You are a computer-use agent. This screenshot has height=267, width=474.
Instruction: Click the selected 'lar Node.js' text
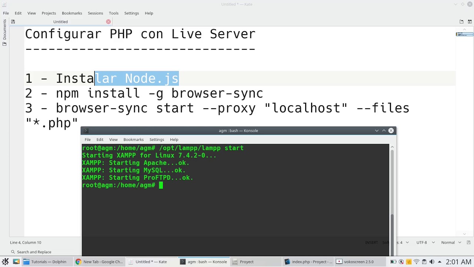[x=137, y=79]
